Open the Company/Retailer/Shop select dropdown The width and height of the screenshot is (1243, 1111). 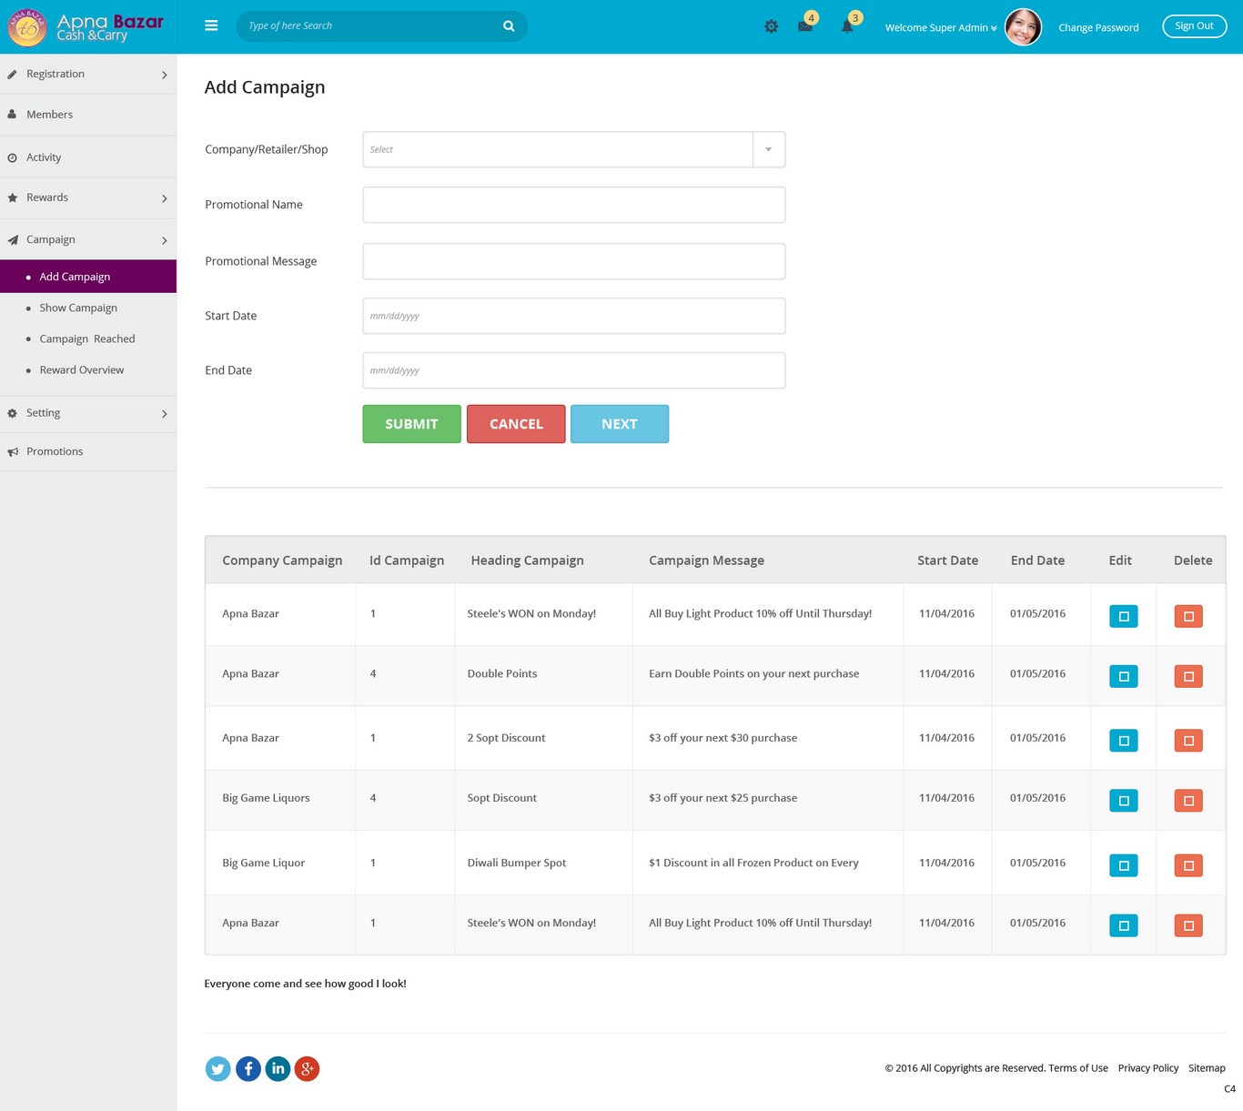click(574, 149)
